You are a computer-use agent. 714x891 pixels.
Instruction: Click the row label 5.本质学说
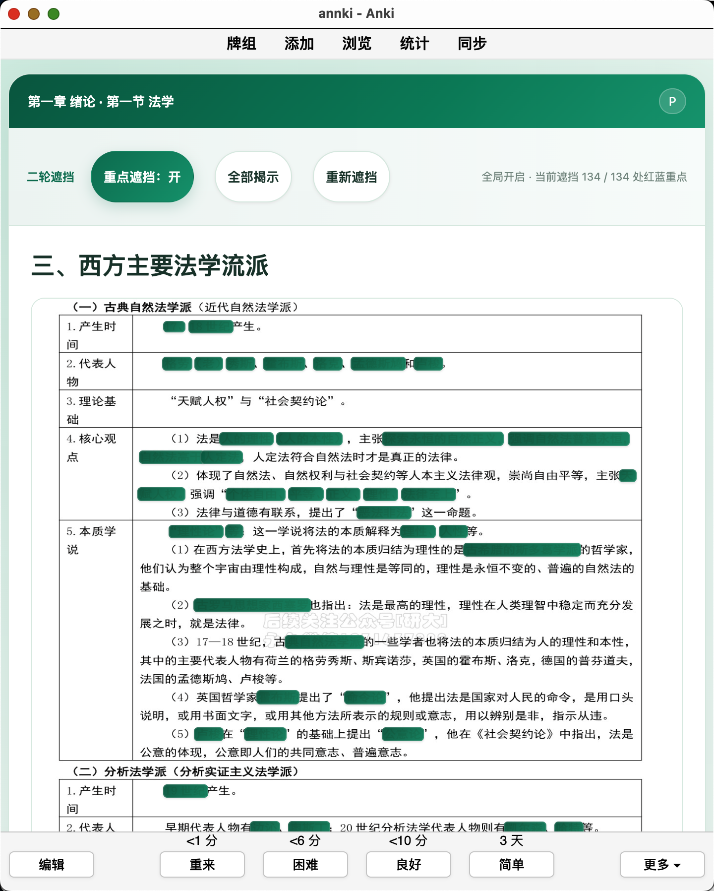click(91, 540)
